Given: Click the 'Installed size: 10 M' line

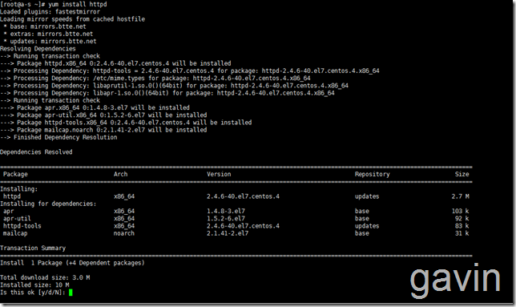Looking at the screenshot, I should (34, 285).
